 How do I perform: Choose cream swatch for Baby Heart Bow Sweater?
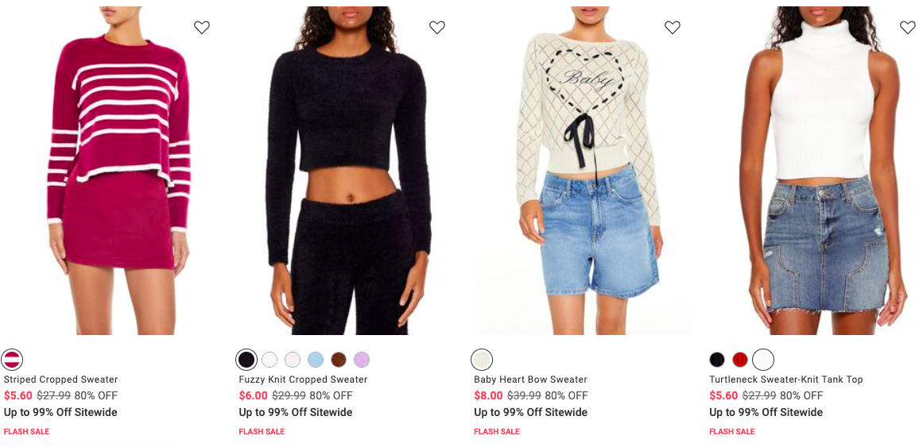[482, 360]
